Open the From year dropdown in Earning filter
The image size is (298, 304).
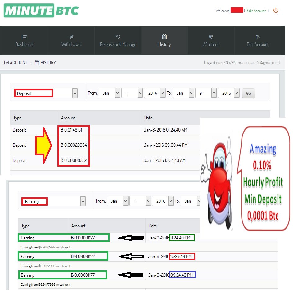click(163, 201)
